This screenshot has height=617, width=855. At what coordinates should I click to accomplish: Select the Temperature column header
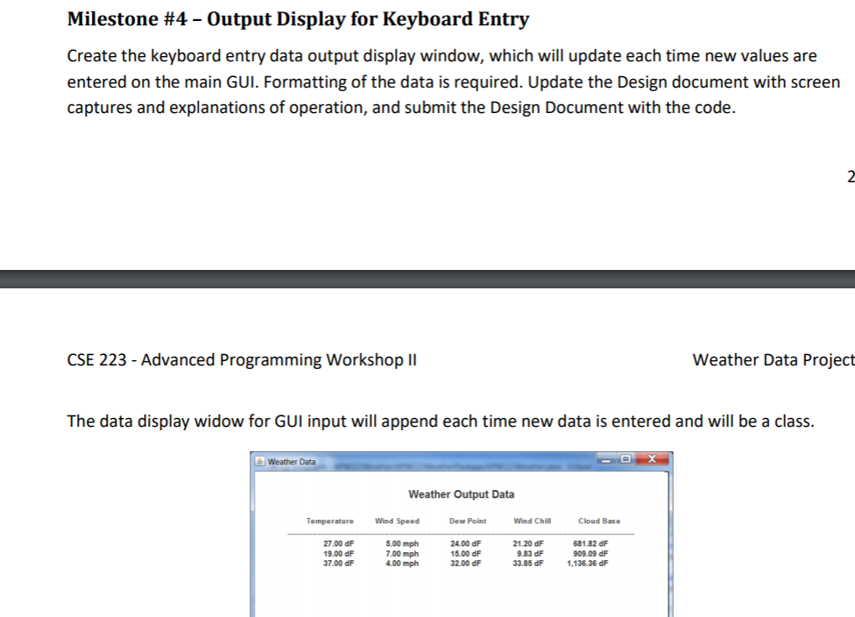tap(330, 521)
